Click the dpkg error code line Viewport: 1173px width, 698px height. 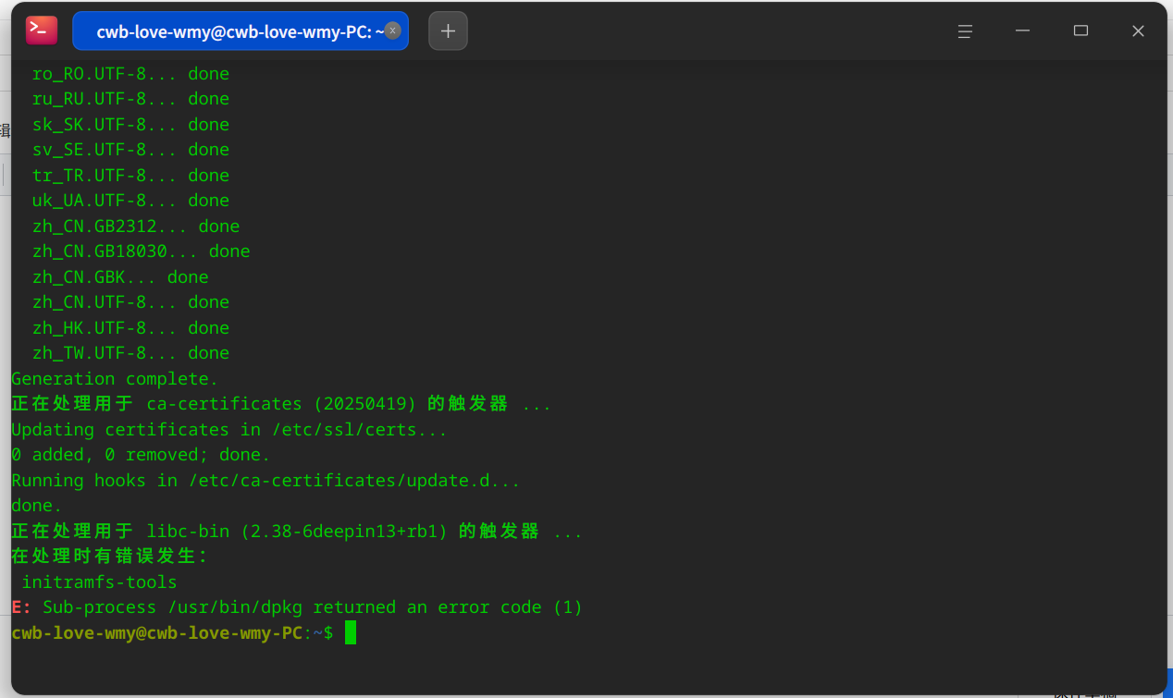click(x=297, y=608)
